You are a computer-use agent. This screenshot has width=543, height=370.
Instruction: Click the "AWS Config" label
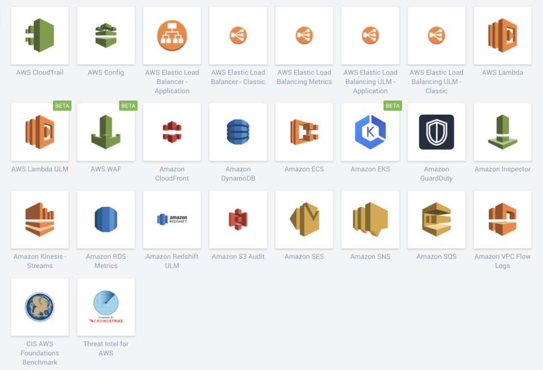point(106,73)
